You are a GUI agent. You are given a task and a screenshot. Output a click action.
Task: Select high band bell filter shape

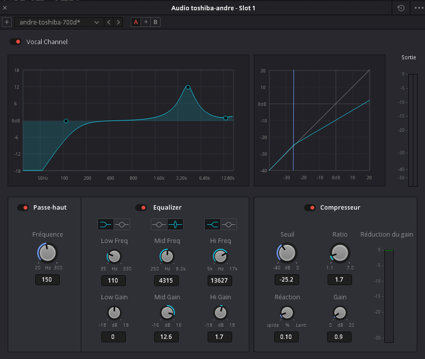[x=228, y=224]
